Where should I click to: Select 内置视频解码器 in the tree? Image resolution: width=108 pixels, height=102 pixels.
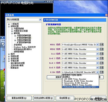pos(24,36)
